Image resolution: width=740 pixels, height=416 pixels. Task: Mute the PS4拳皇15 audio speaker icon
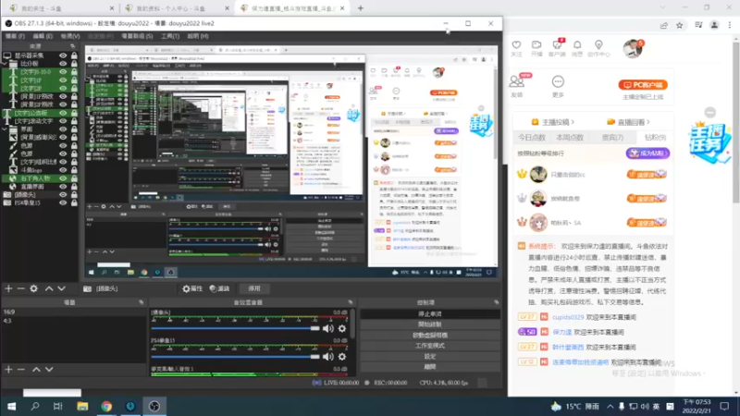(328, 357)
